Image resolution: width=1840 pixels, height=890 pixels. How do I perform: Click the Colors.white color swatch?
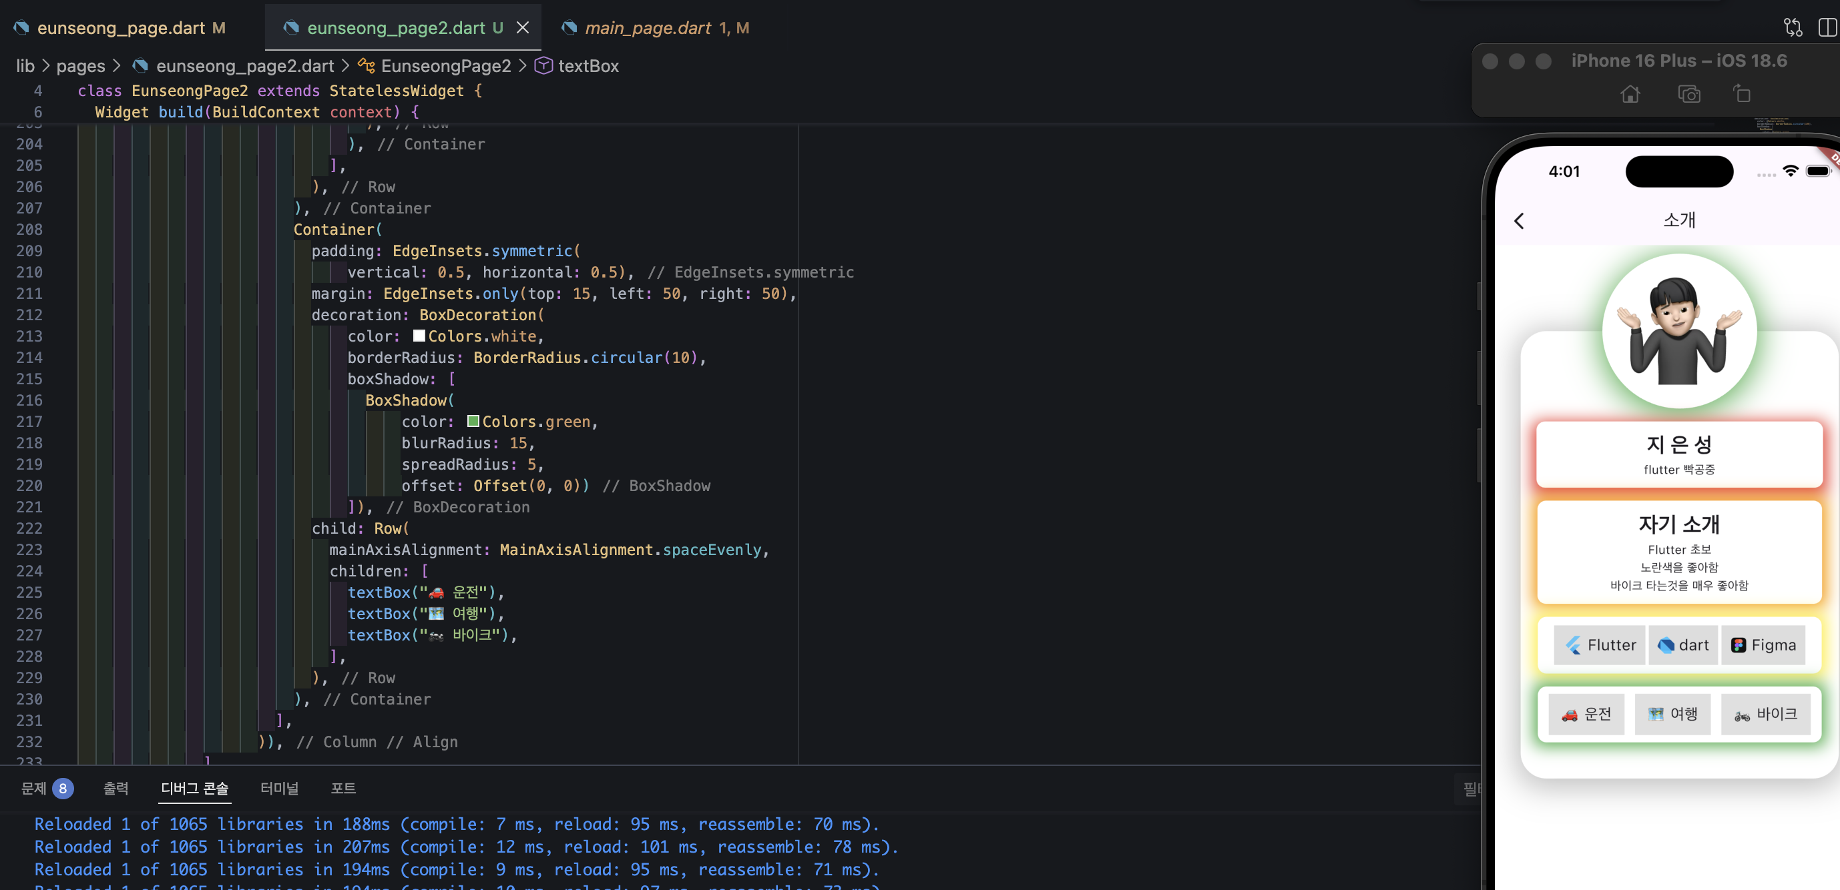419,336
